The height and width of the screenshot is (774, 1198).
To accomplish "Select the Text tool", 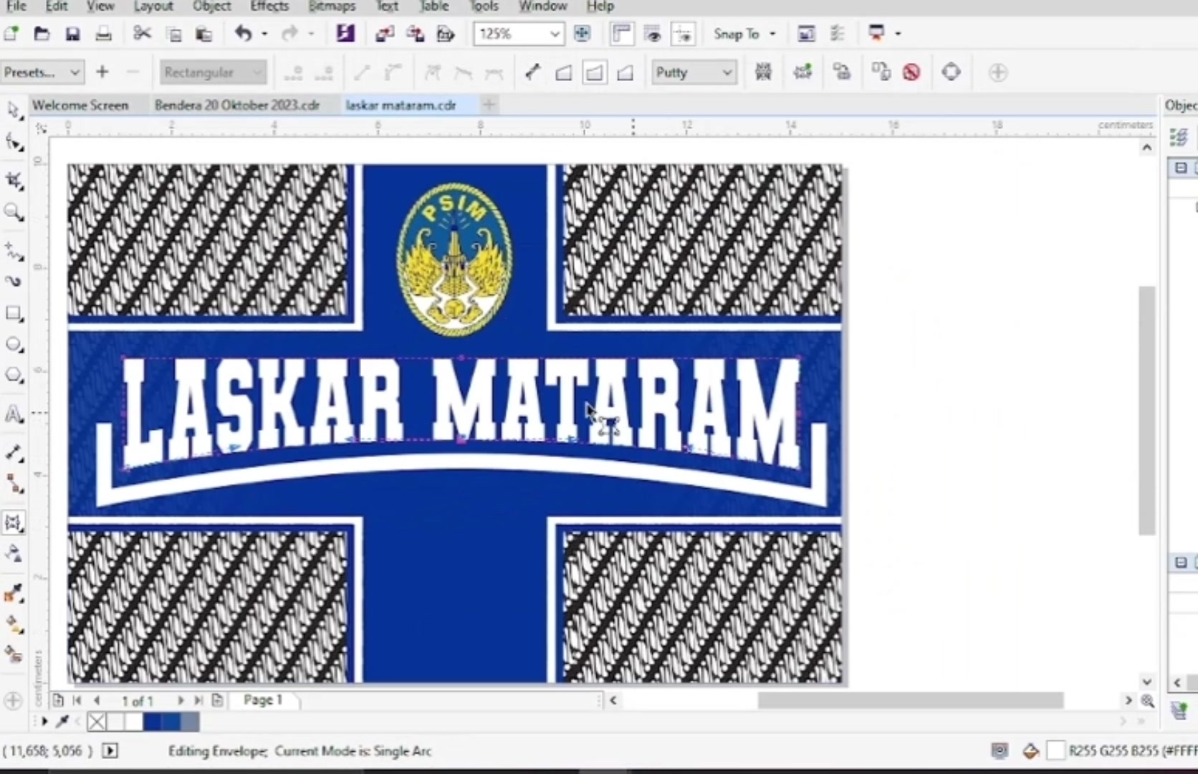I will (x=14, y=414).
